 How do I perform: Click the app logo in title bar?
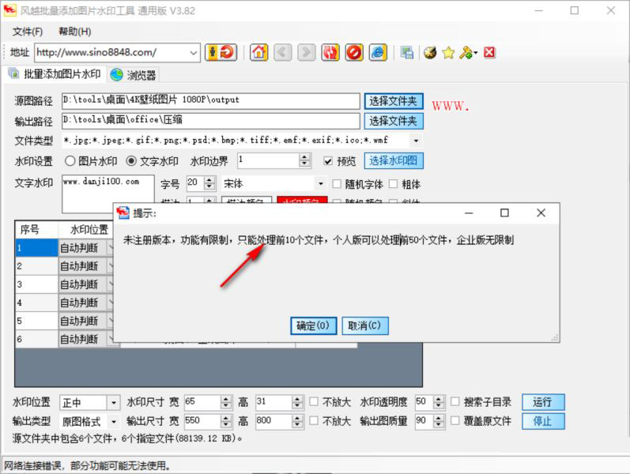pos(9,10)
